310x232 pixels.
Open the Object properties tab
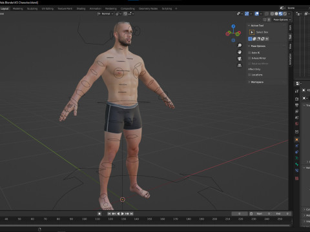[296, 140]
